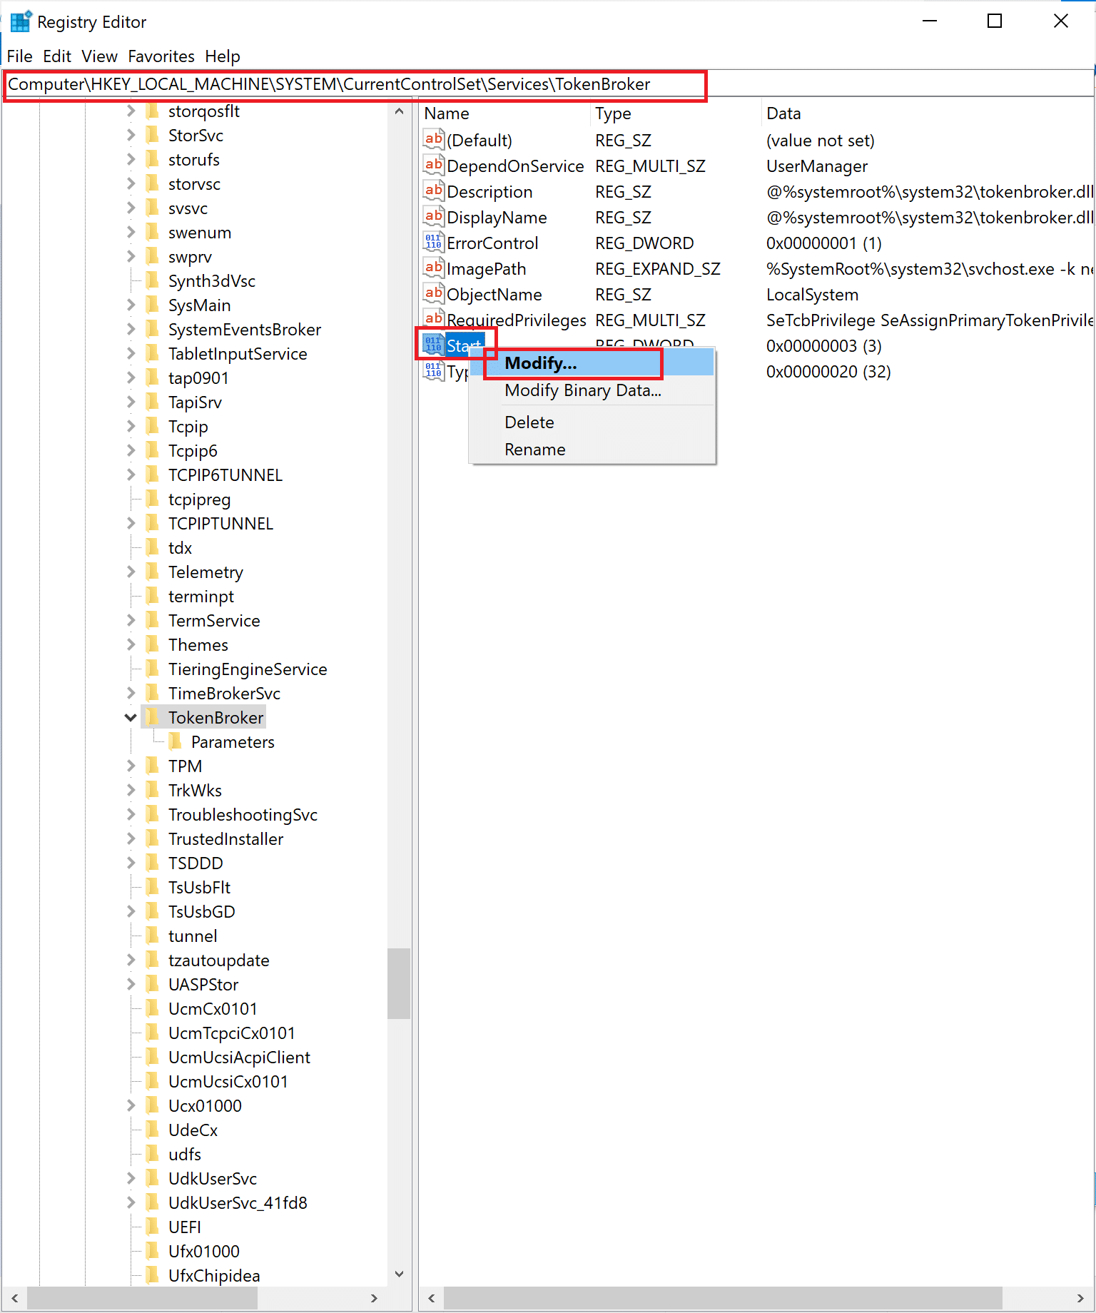The width and height of the screenshot is (1096, 1313).
Task: Click values pane horizontal scroll left arrow
Action: pos(431,1298)
